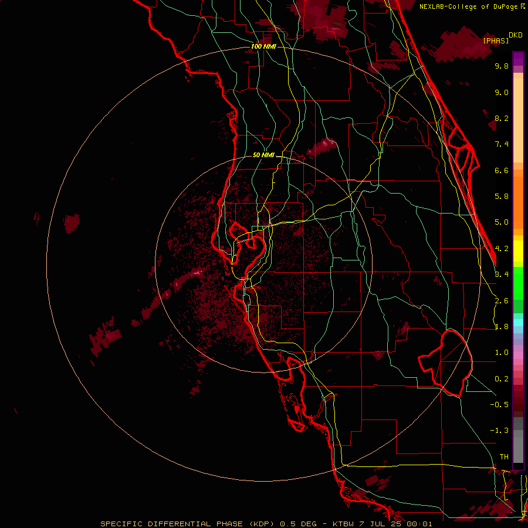Click the 6.6 value on color scale
This screenshot has width=528, height=528.
click(502, 170)
